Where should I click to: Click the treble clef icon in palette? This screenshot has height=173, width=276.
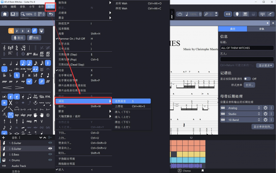[4, 48]
